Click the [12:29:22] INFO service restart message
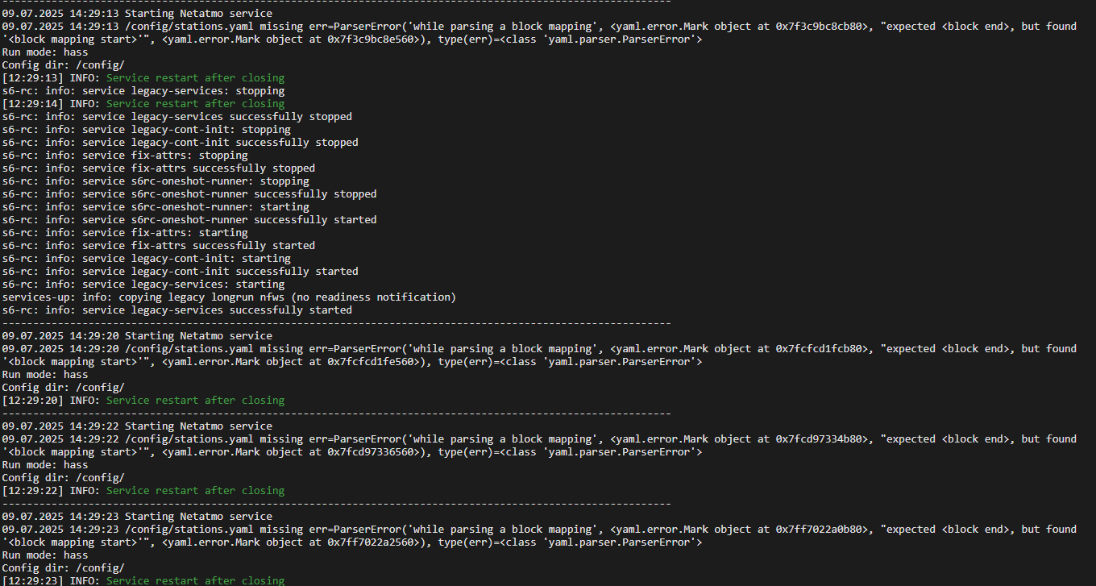 (143, 491)
